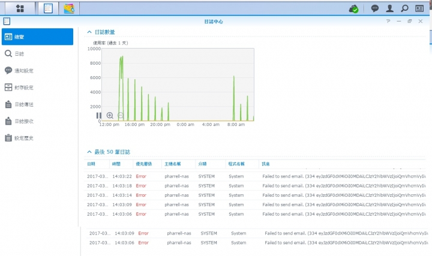Click Error in the 14:03:22 row
432x256 pixels.
point(141,176)
